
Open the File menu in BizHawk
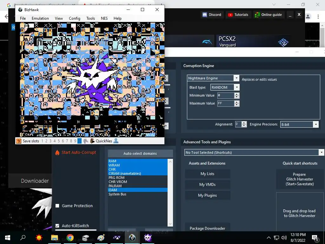click(x=23, y=18)
